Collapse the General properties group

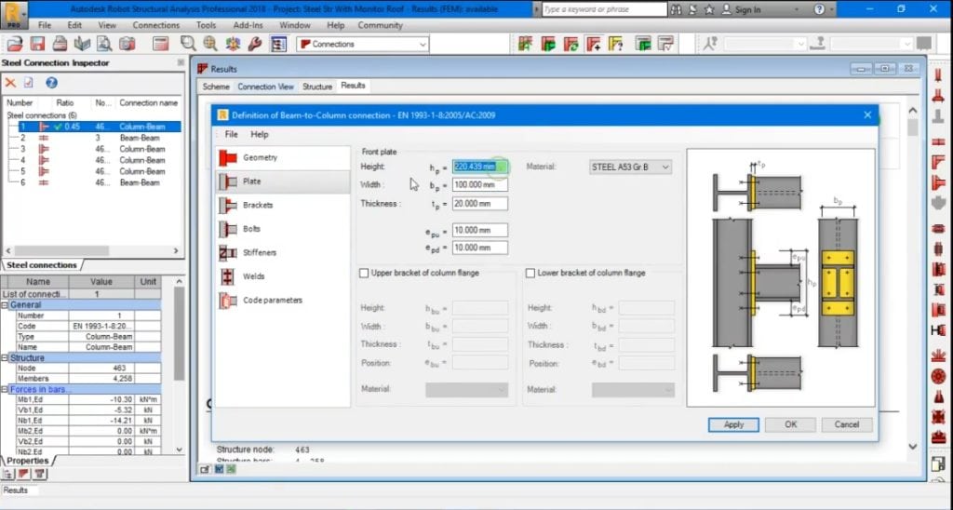pos(5,304)
